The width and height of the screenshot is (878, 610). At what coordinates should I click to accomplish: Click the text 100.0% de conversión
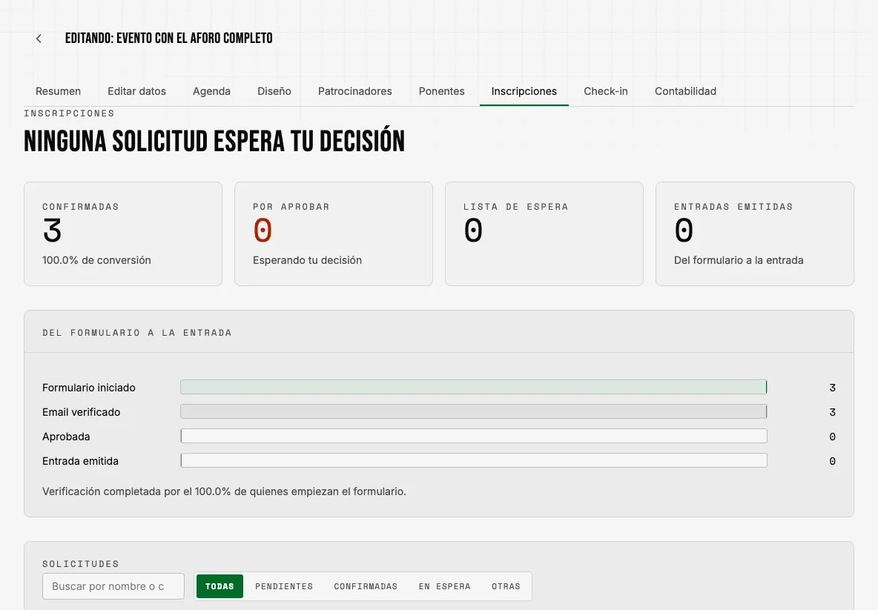pyautogui.click(x=96, y=260)
